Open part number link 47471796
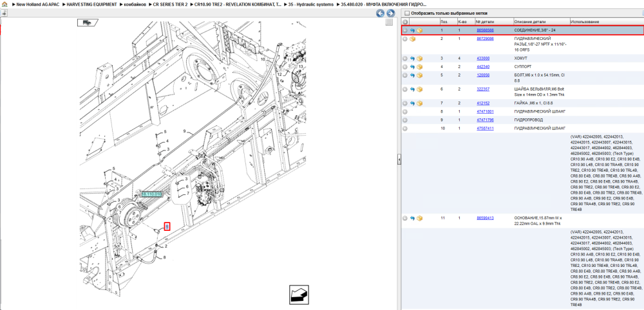 pyautogui.click(x=485, y=120)
